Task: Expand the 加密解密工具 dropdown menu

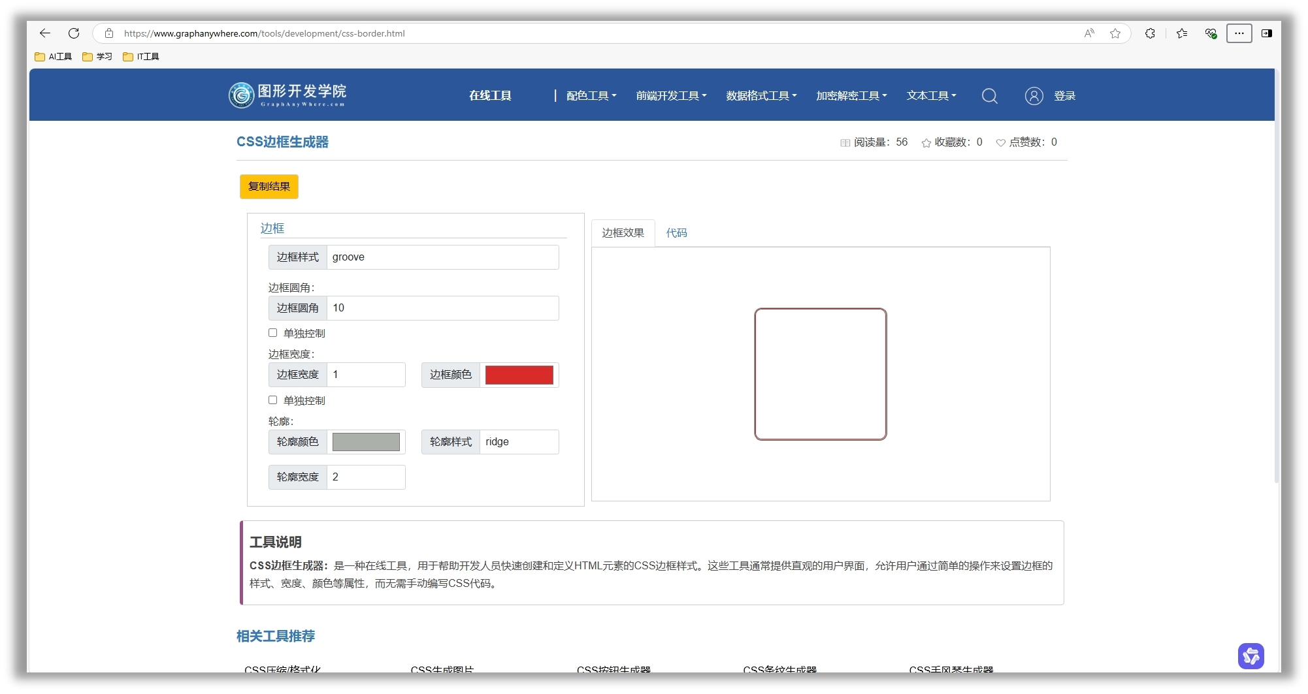Action: tap(851, 96)
